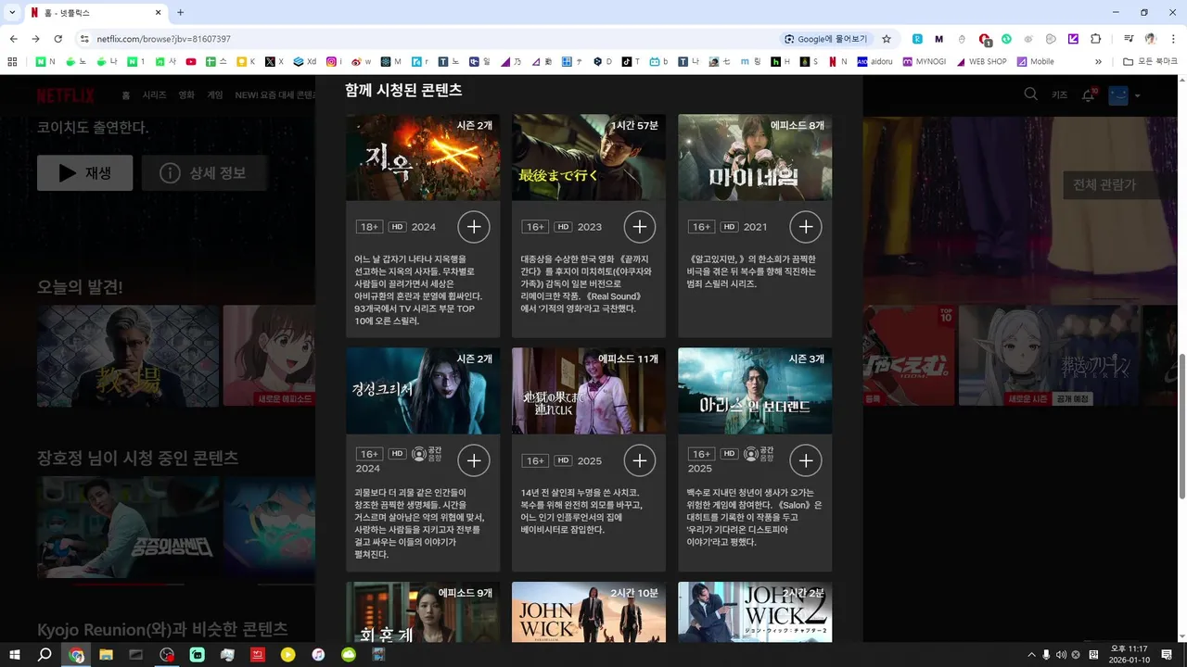
Task: Open the 마이 네임 title thumbnail
Action: tap(755, 157)
